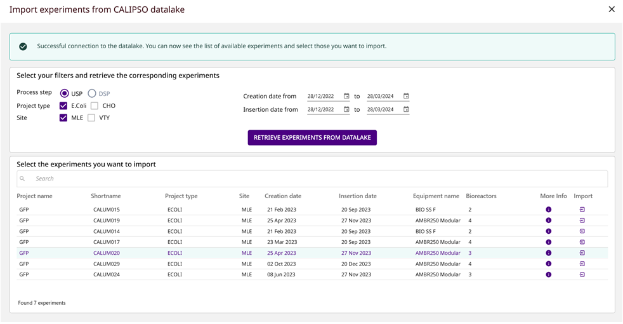The width and height of the screenshot is (623, 324).
Task: Sort table by Creation date column header
Action: click(283, 196)
